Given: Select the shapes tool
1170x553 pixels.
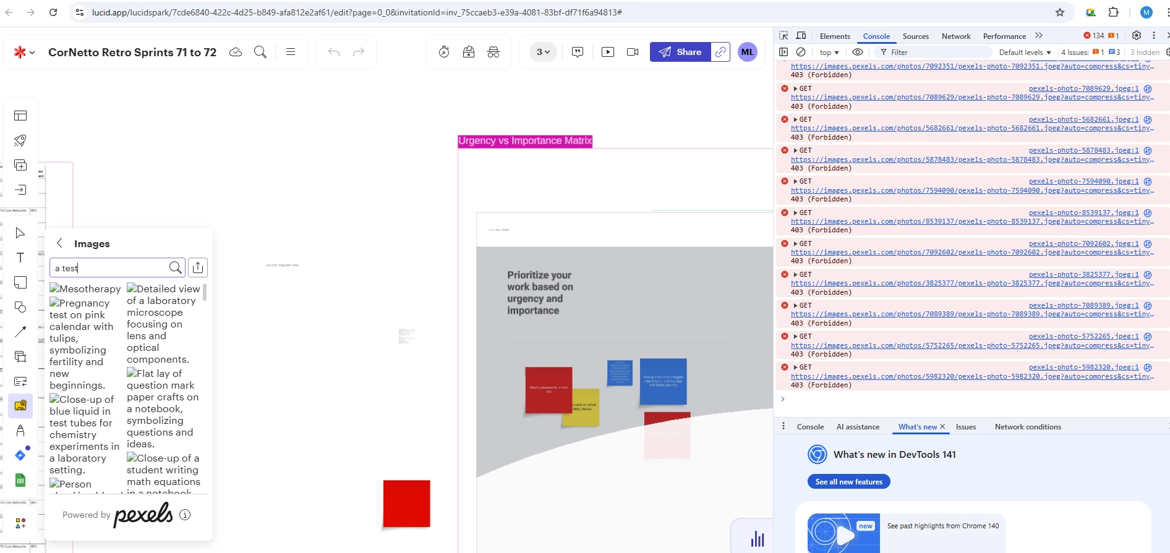Looking at the screenshot, I should point(20,307).
